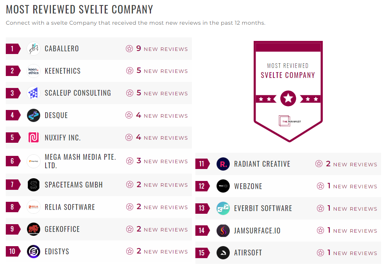Screen dimensions: 383x267
Task: Open the Relia Software company link
Action: click(x=70, y=207)
